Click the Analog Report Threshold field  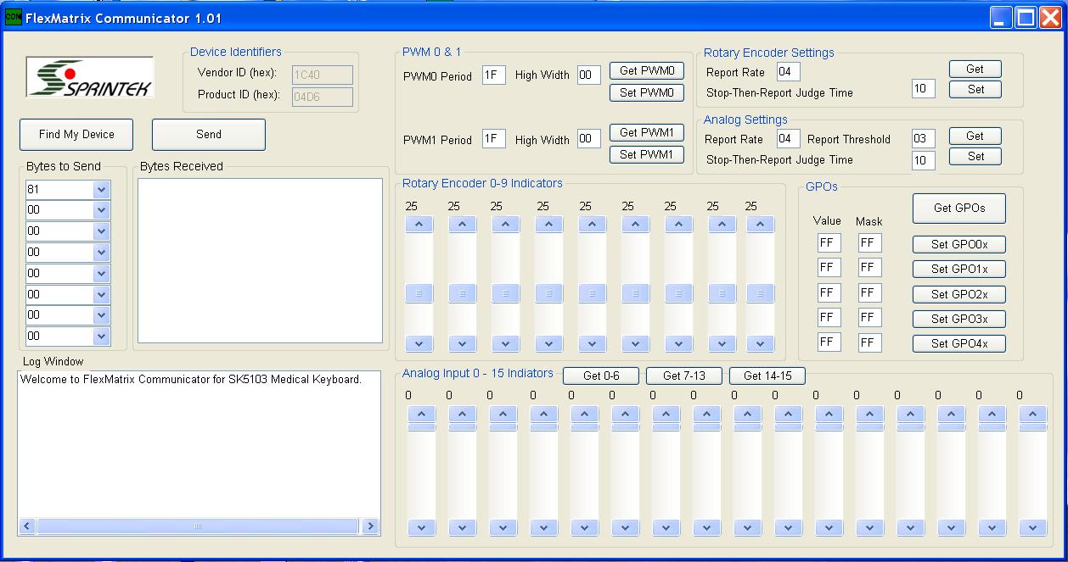923,139
